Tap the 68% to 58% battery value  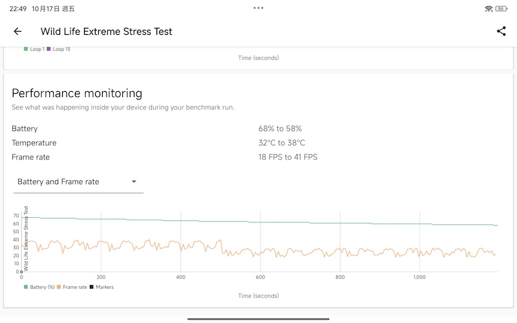tap(280, 129)
